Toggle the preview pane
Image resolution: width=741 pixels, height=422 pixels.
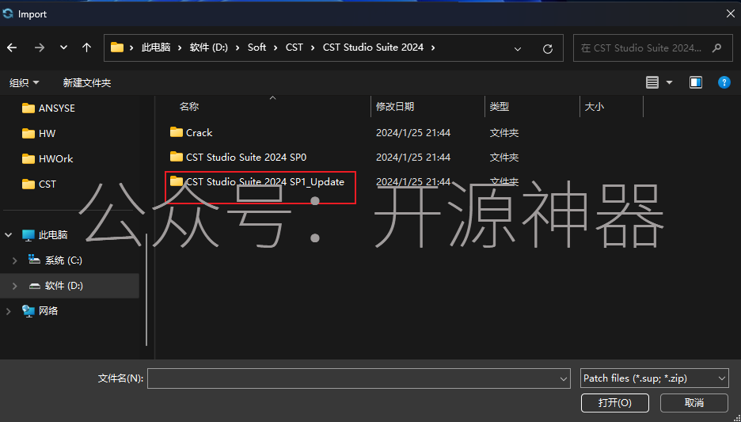pos(696,82)
